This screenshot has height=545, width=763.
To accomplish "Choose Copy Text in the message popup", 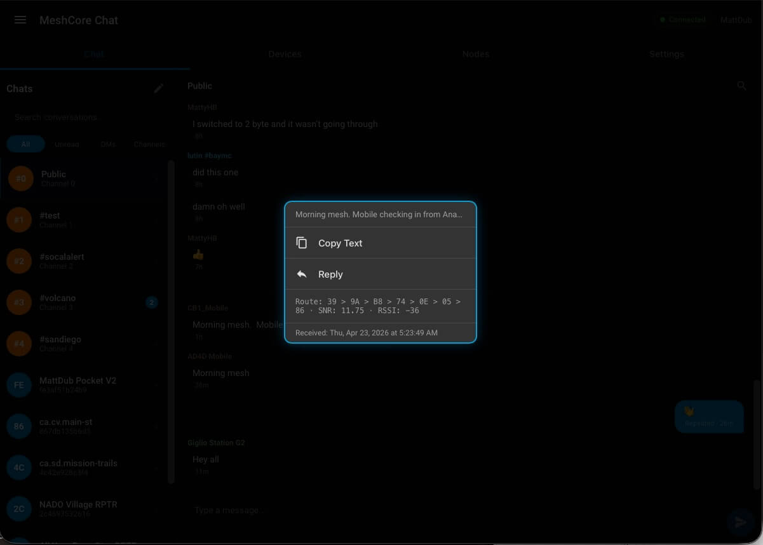I will tap(381, 243).
